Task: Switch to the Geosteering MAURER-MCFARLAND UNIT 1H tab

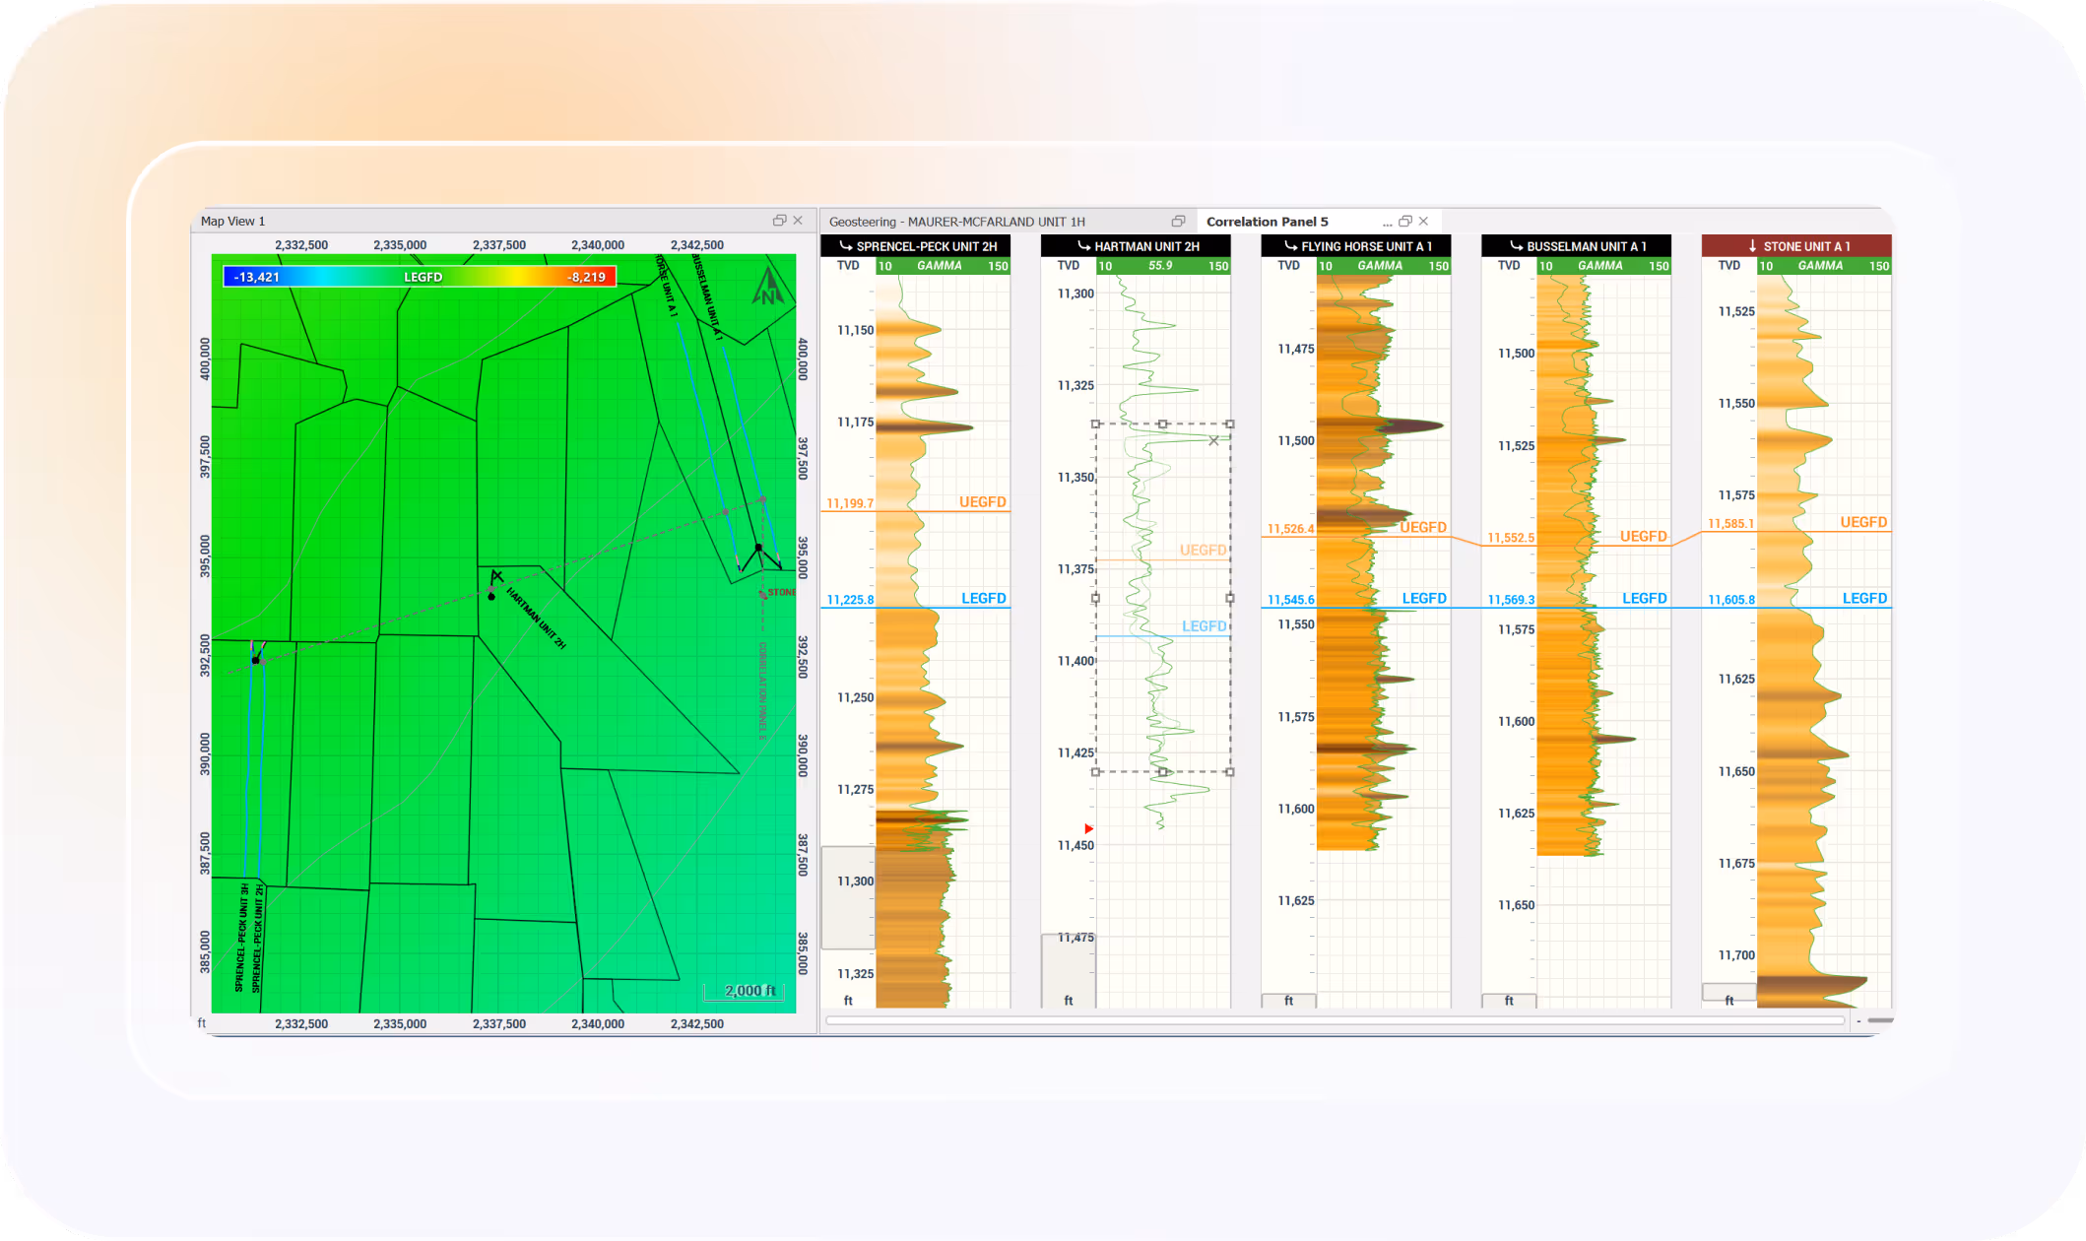Action: pos(956,222)
